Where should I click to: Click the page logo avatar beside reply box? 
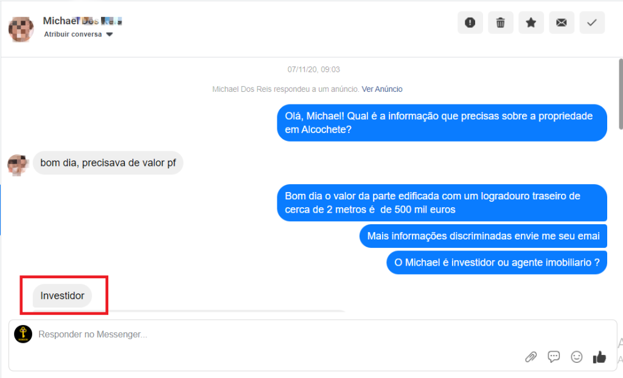(23, 334)
